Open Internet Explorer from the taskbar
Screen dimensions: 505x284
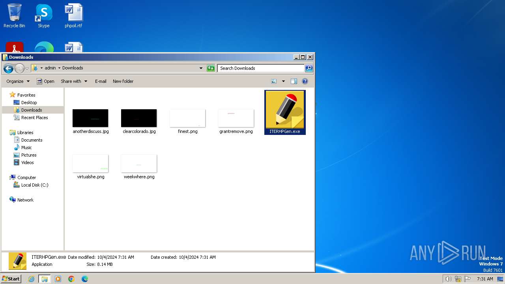click(x=31, y=279)
